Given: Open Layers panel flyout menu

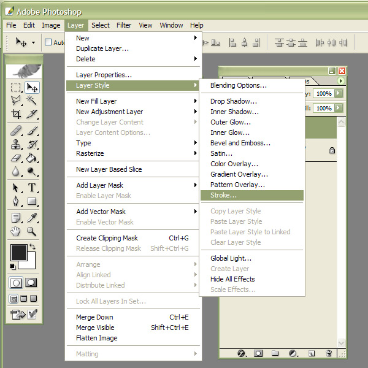Looking at the screenshot, I should (340, 81).
